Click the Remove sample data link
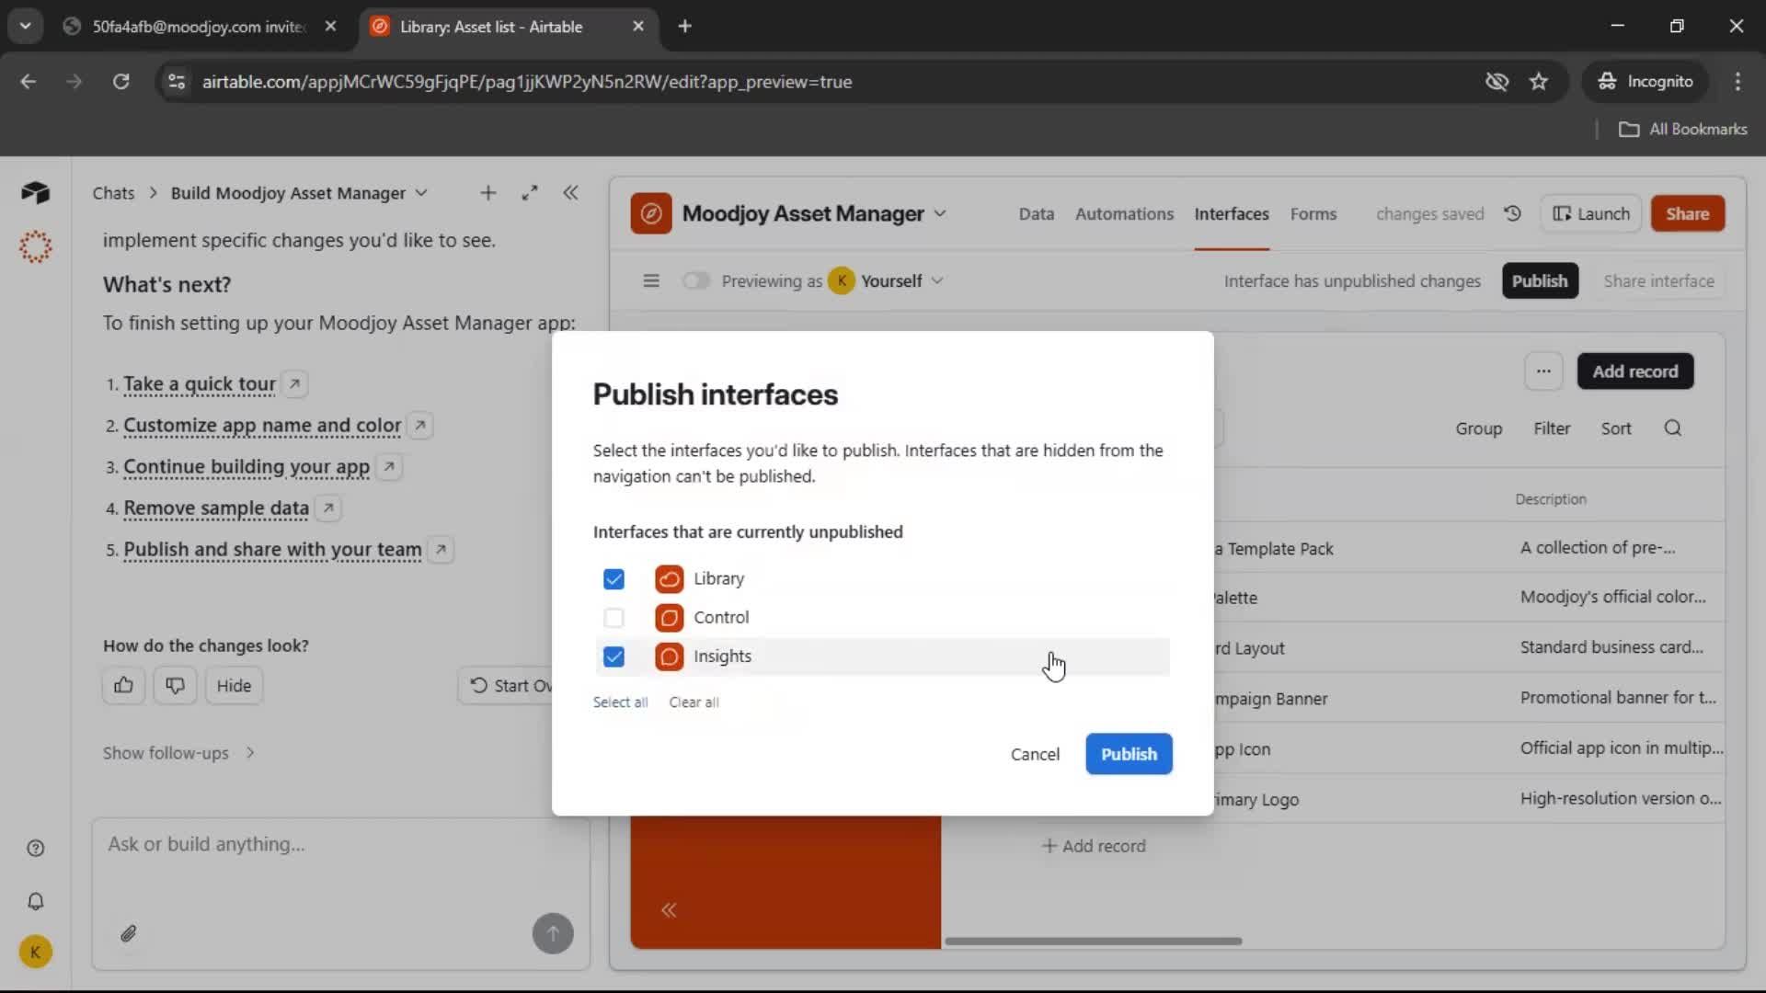 (216, 508)
